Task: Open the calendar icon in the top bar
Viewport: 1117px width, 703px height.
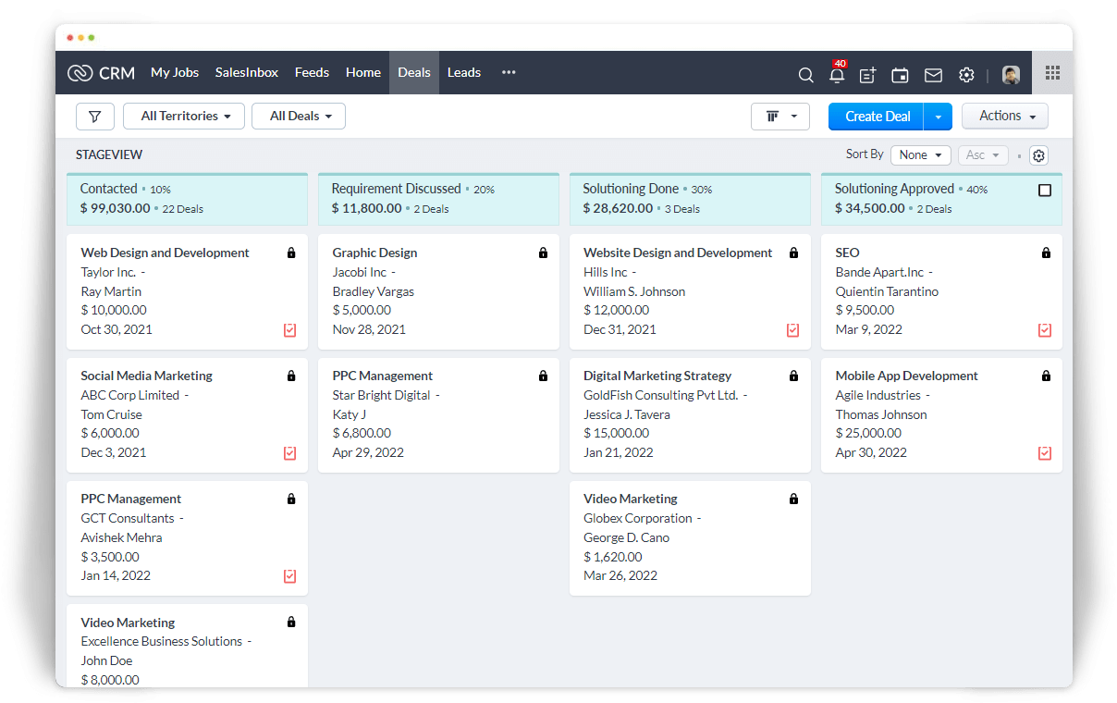Action: point(900,75)
